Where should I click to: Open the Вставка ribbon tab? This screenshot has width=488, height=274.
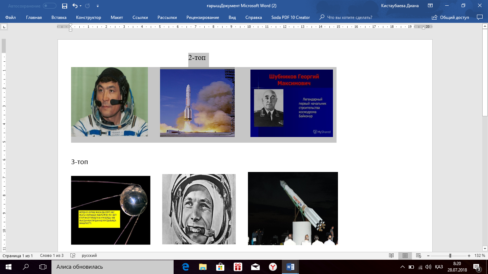59,17
